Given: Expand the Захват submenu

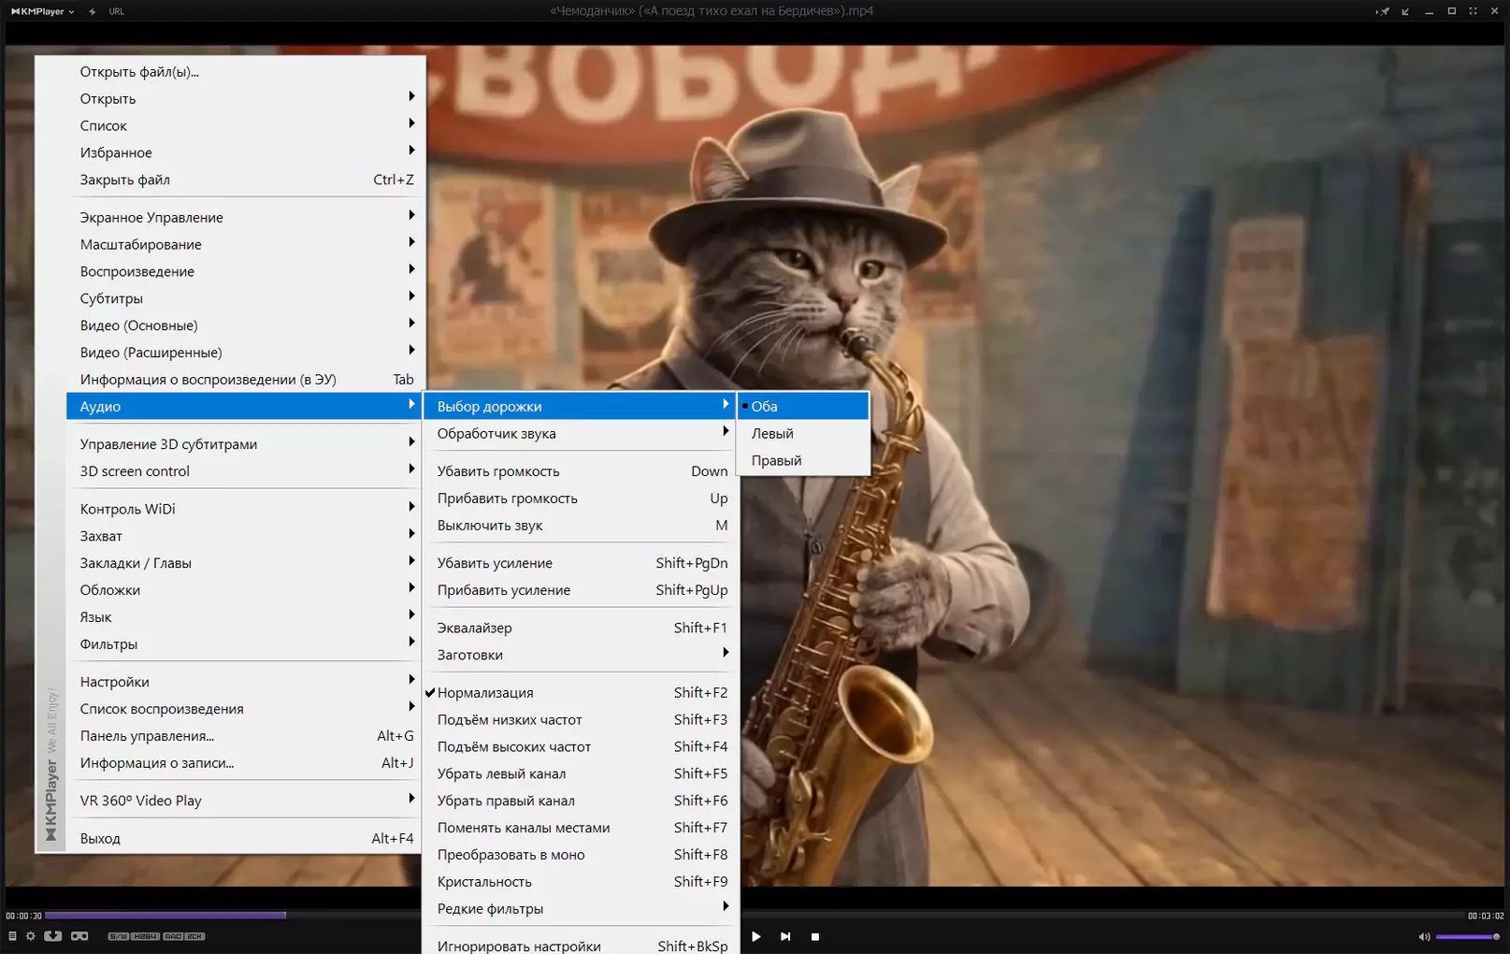Looking at the screenshot, I should 245,536.
